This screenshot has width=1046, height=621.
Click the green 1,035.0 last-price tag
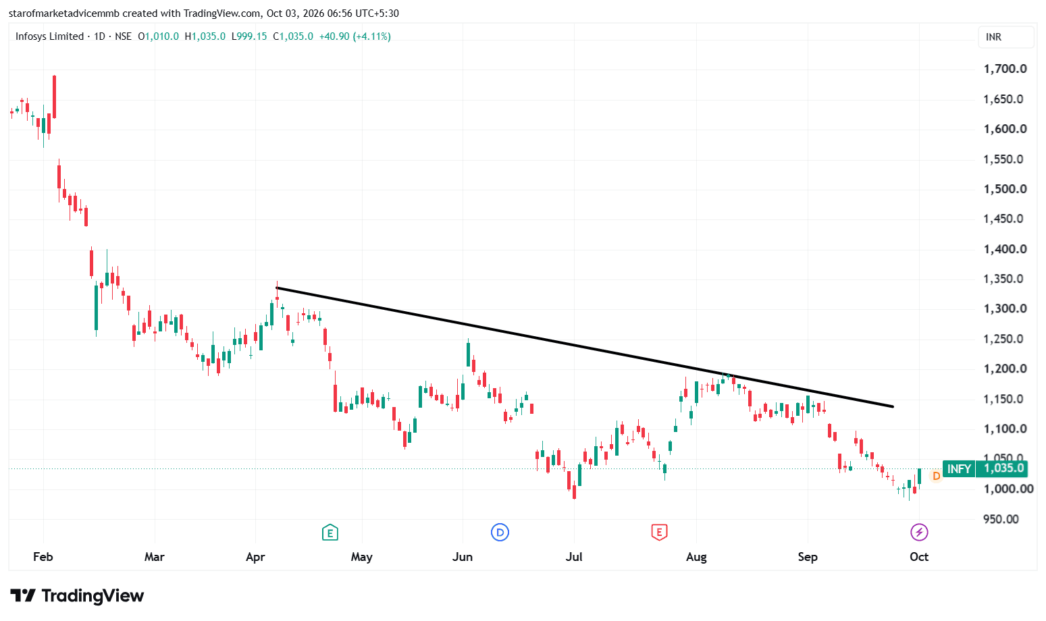tap(1003, 468)
